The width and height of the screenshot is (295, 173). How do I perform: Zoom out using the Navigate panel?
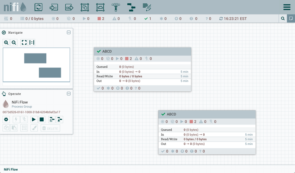coord(14,43)
